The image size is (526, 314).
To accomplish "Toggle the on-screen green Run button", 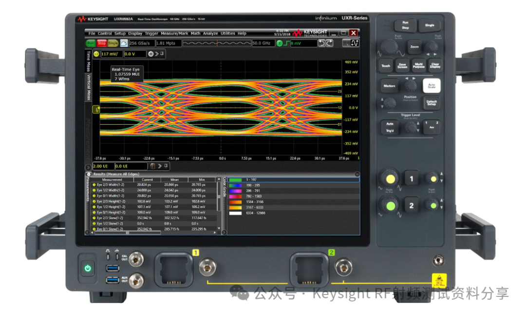I will coord(91,43).
